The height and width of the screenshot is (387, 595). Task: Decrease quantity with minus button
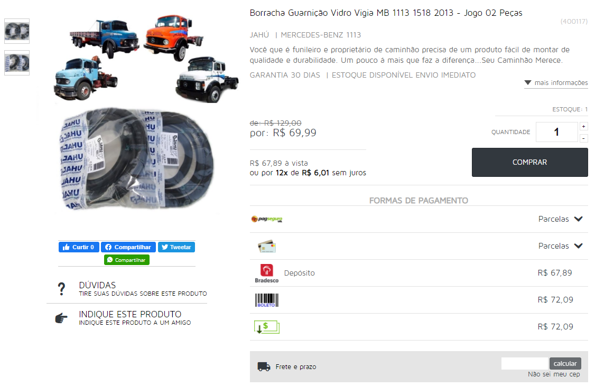pyautogui.click(x=583, y=138)
